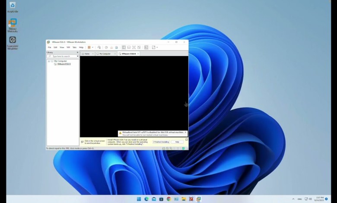Close the yellow installation hint bar
337x203 pixels.
tap(187, 140)
